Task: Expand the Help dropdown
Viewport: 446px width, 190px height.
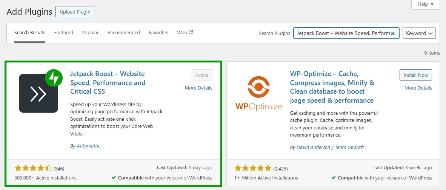Action: 426,4
